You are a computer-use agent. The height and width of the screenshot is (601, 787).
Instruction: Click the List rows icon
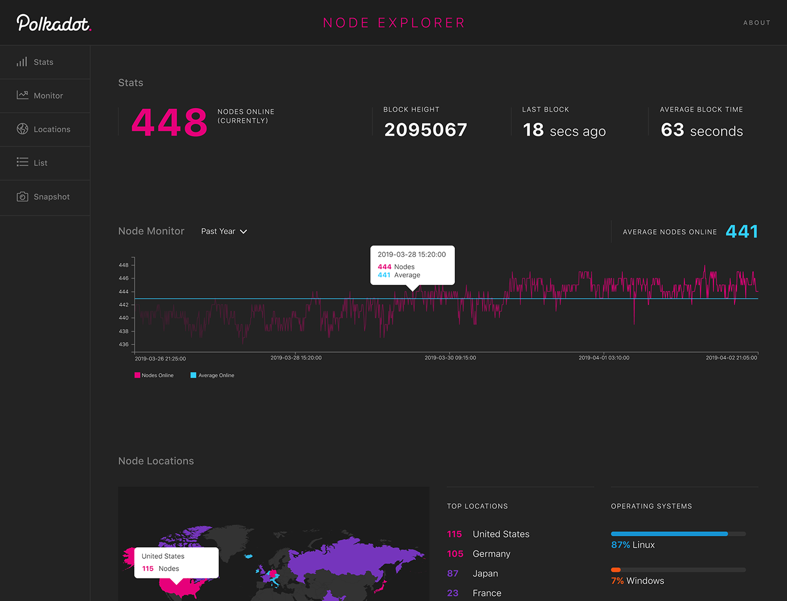22,162
